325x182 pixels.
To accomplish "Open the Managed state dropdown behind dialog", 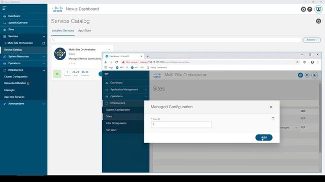I will [289, 128].
